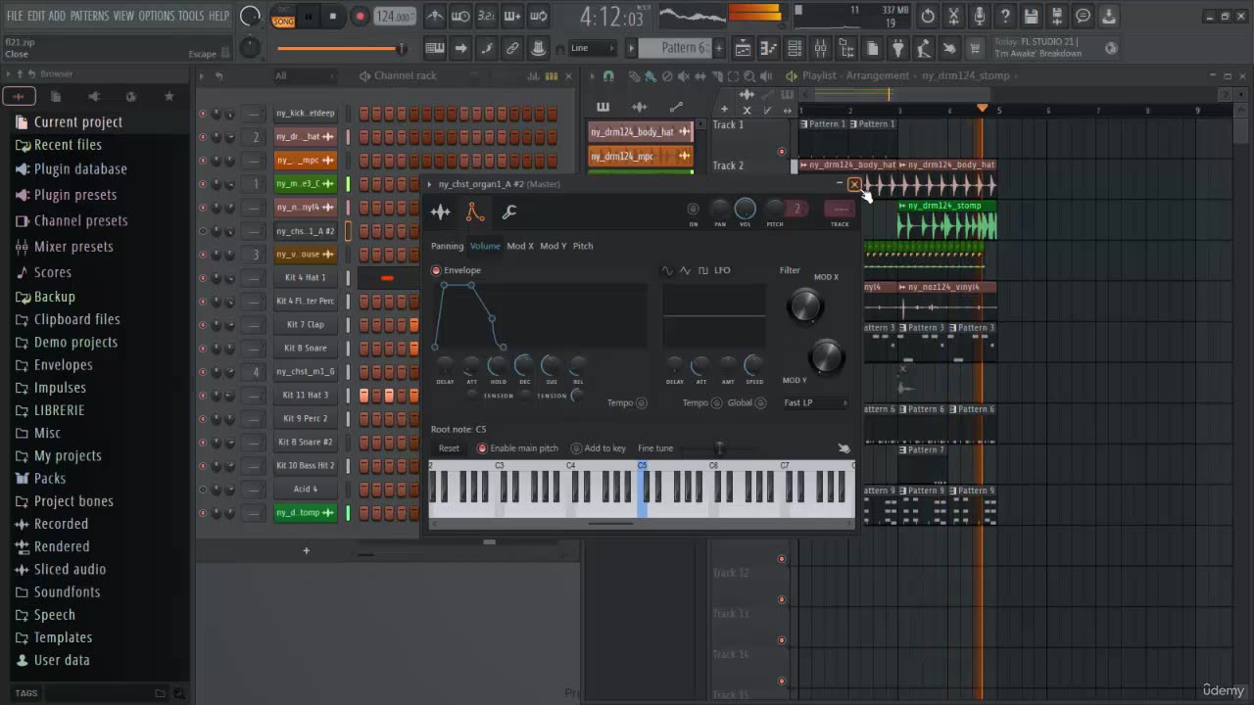Toggle the playlist magnet snap icon
This screenshot has height=705, width=1254.
tap(608, 75)
